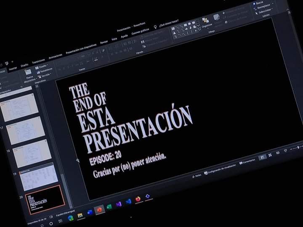Open Customize Quick Access Toolbar arrow
This screenshot has width=303, height=227.
pyautogui.click(x=12, y=62)
